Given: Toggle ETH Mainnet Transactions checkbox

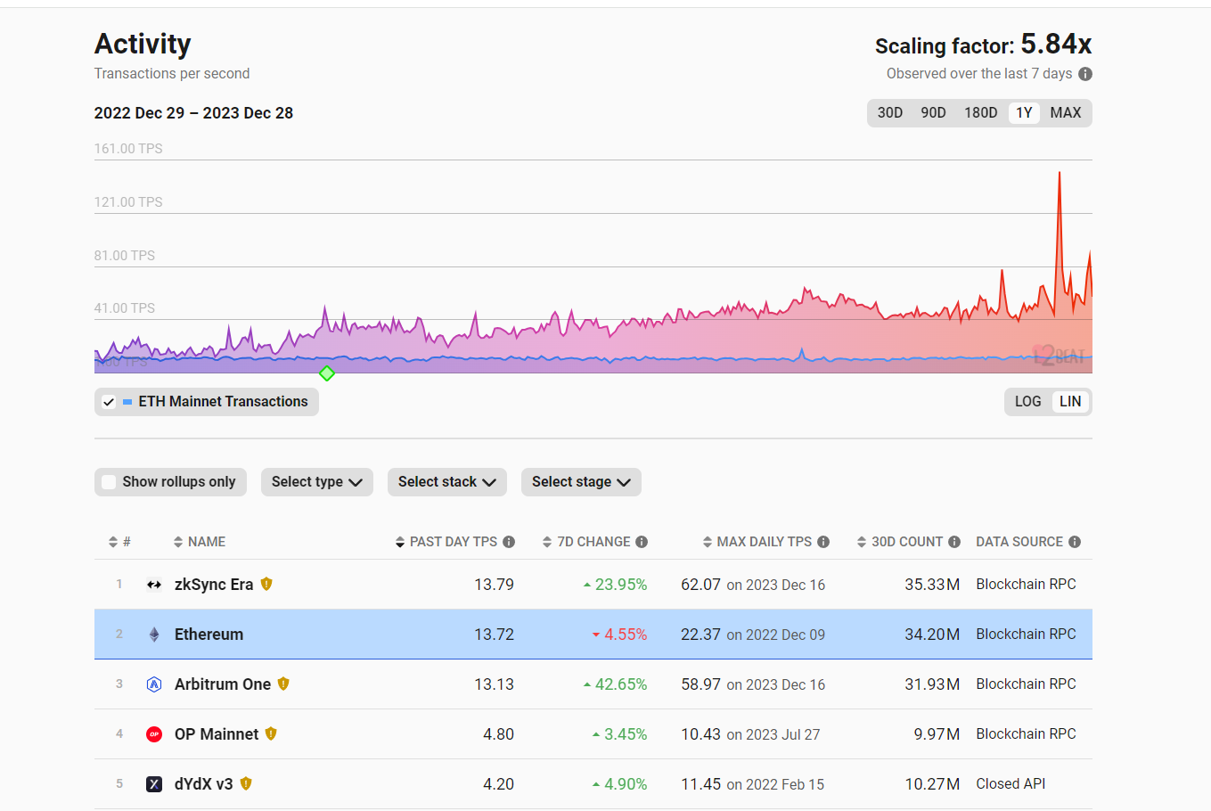Looking at the screenshot, I should coord(109,402).
